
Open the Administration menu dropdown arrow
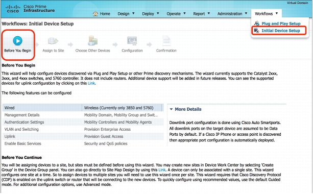[246, 13]
